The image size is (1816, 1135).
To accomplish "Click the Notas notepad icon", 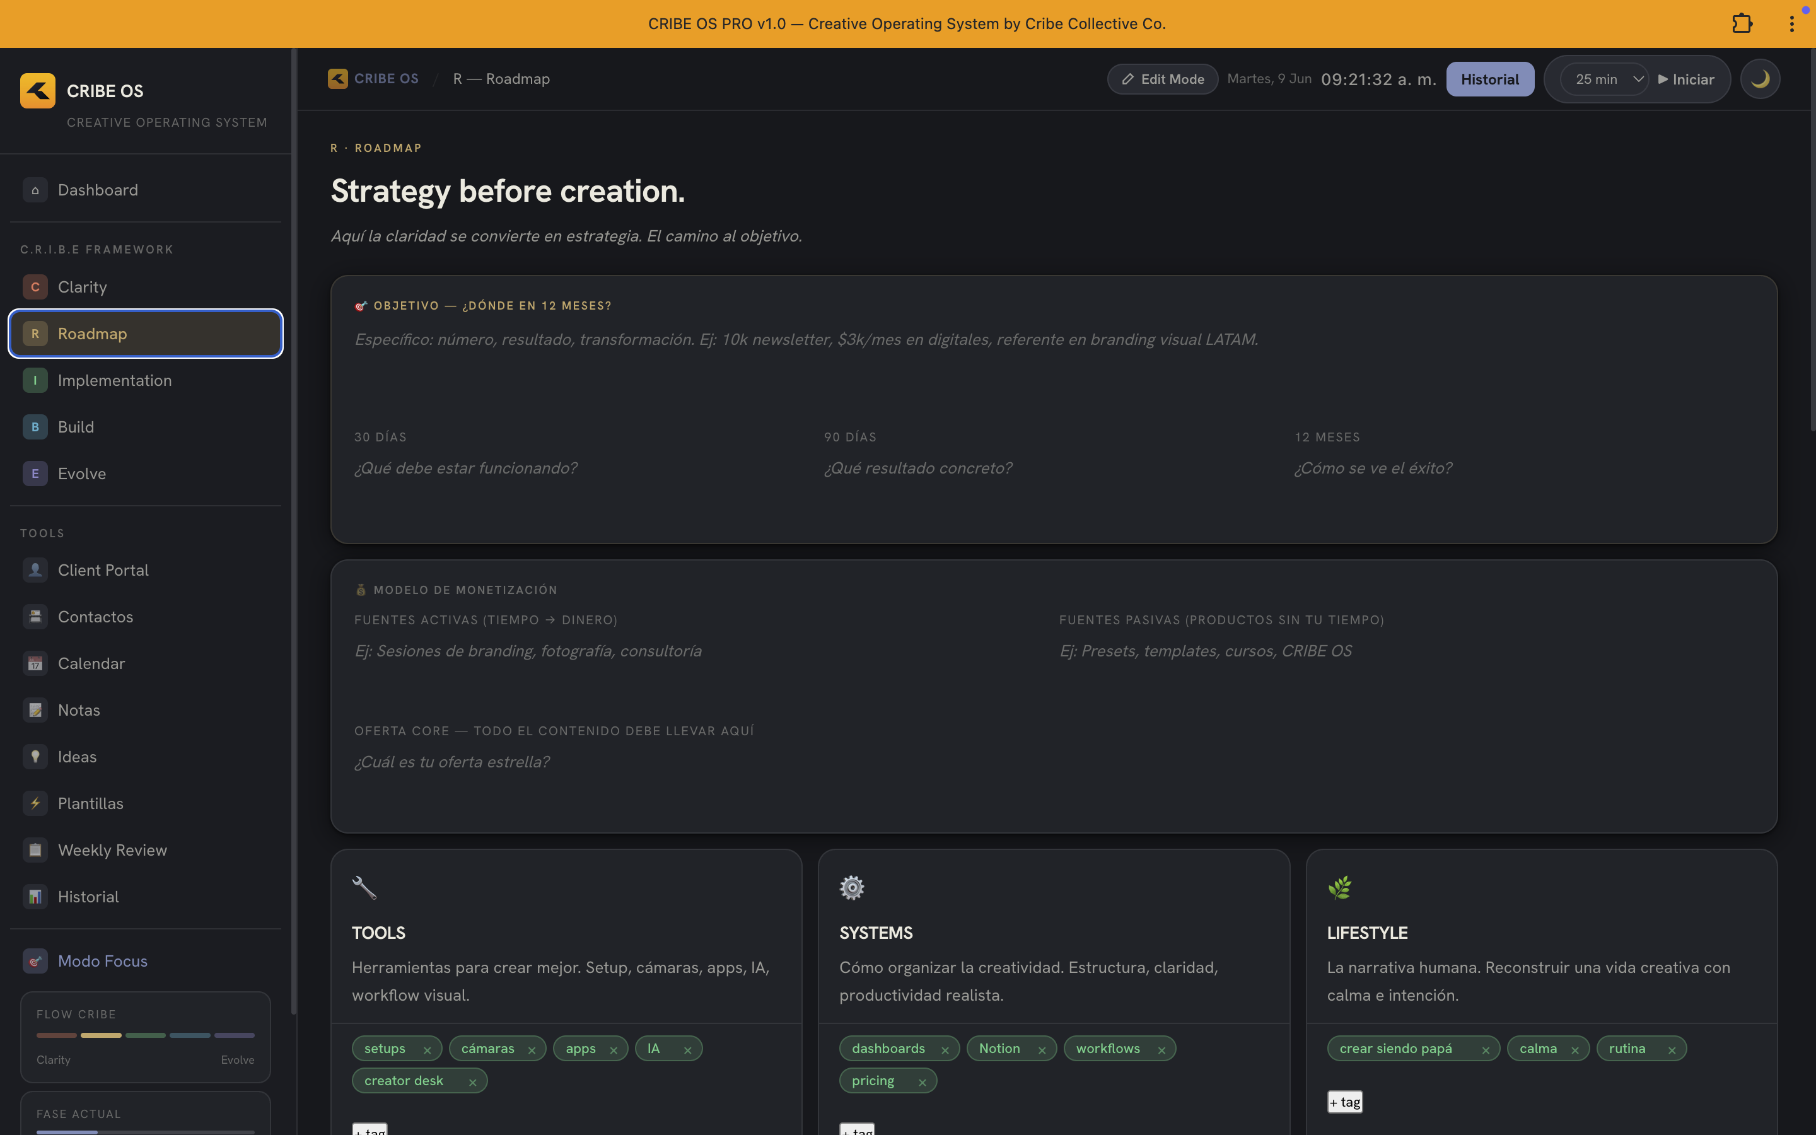I will pos(35,710).
